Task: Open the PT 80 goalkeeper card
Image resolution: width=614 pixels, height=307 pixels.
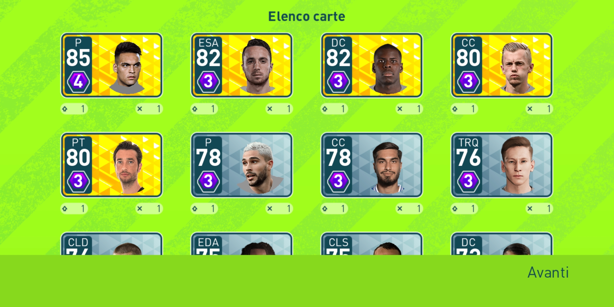Action: click(112, 165)
